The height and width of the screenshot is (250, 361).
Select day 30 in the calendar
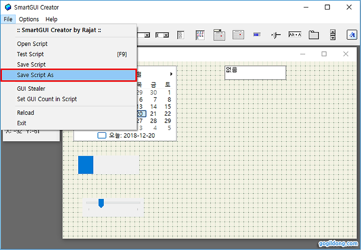pos(153,93)
